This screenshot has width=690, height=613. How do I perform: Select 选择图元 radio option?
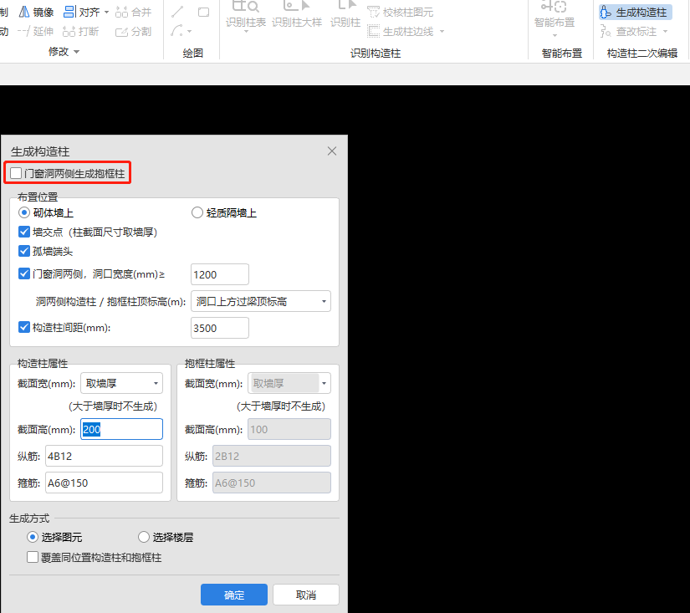pos(32,537)
